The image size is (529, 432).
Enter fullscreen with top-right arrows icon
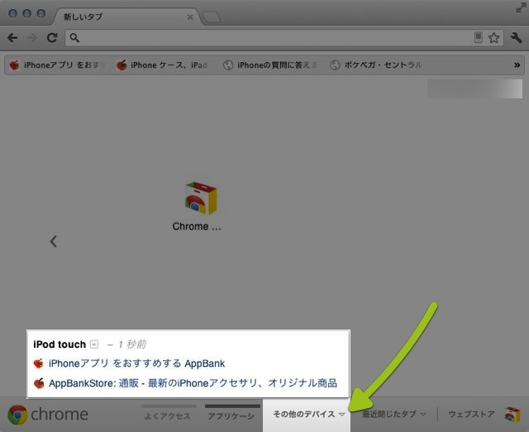pyautogui.click(x=521, y=7)
